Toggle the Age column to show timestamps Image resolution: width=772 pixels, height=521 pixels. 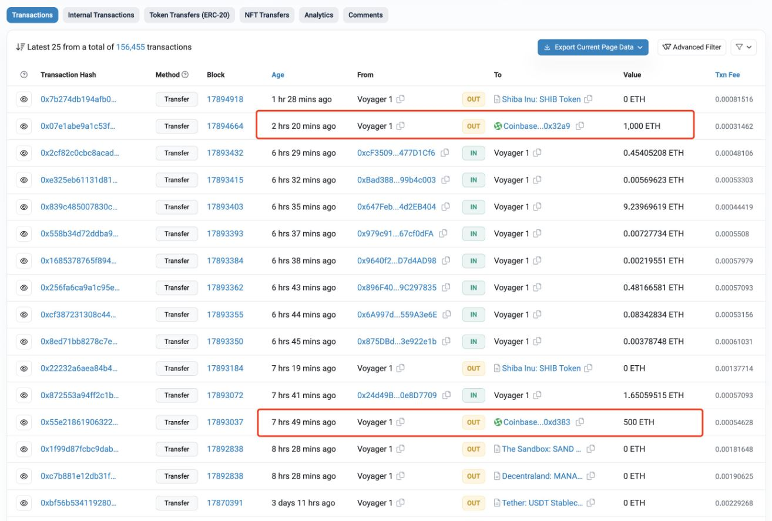click(x=279, y=75)
